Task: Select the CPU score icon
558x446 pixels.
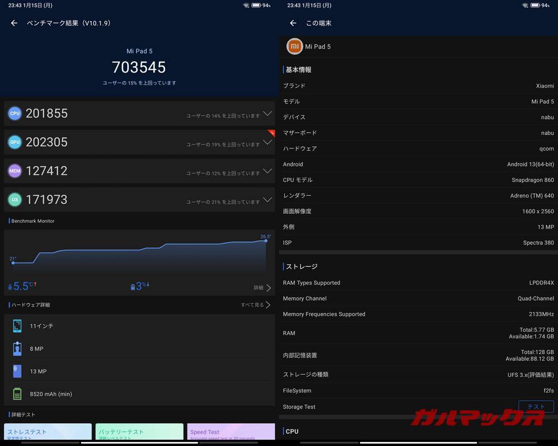Action: [x=15, y=113]
